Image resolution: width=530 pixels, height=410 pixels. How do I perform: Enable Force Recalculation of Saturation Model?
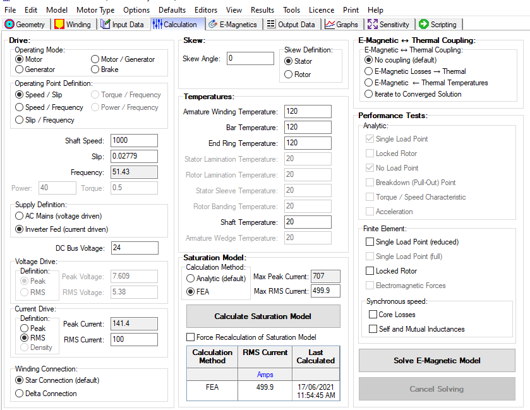(191, 337)
